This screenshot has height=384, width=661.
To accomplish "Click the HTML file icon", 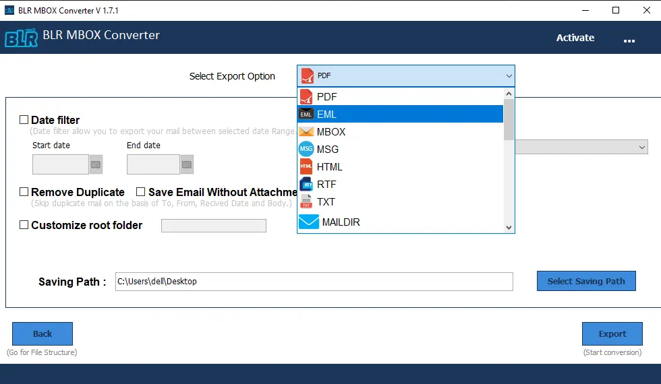I will 306,167.
